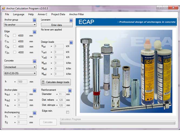
Task: Open the Reinforcement help icon
Action: pyautogui.click(x=70, y=90)
